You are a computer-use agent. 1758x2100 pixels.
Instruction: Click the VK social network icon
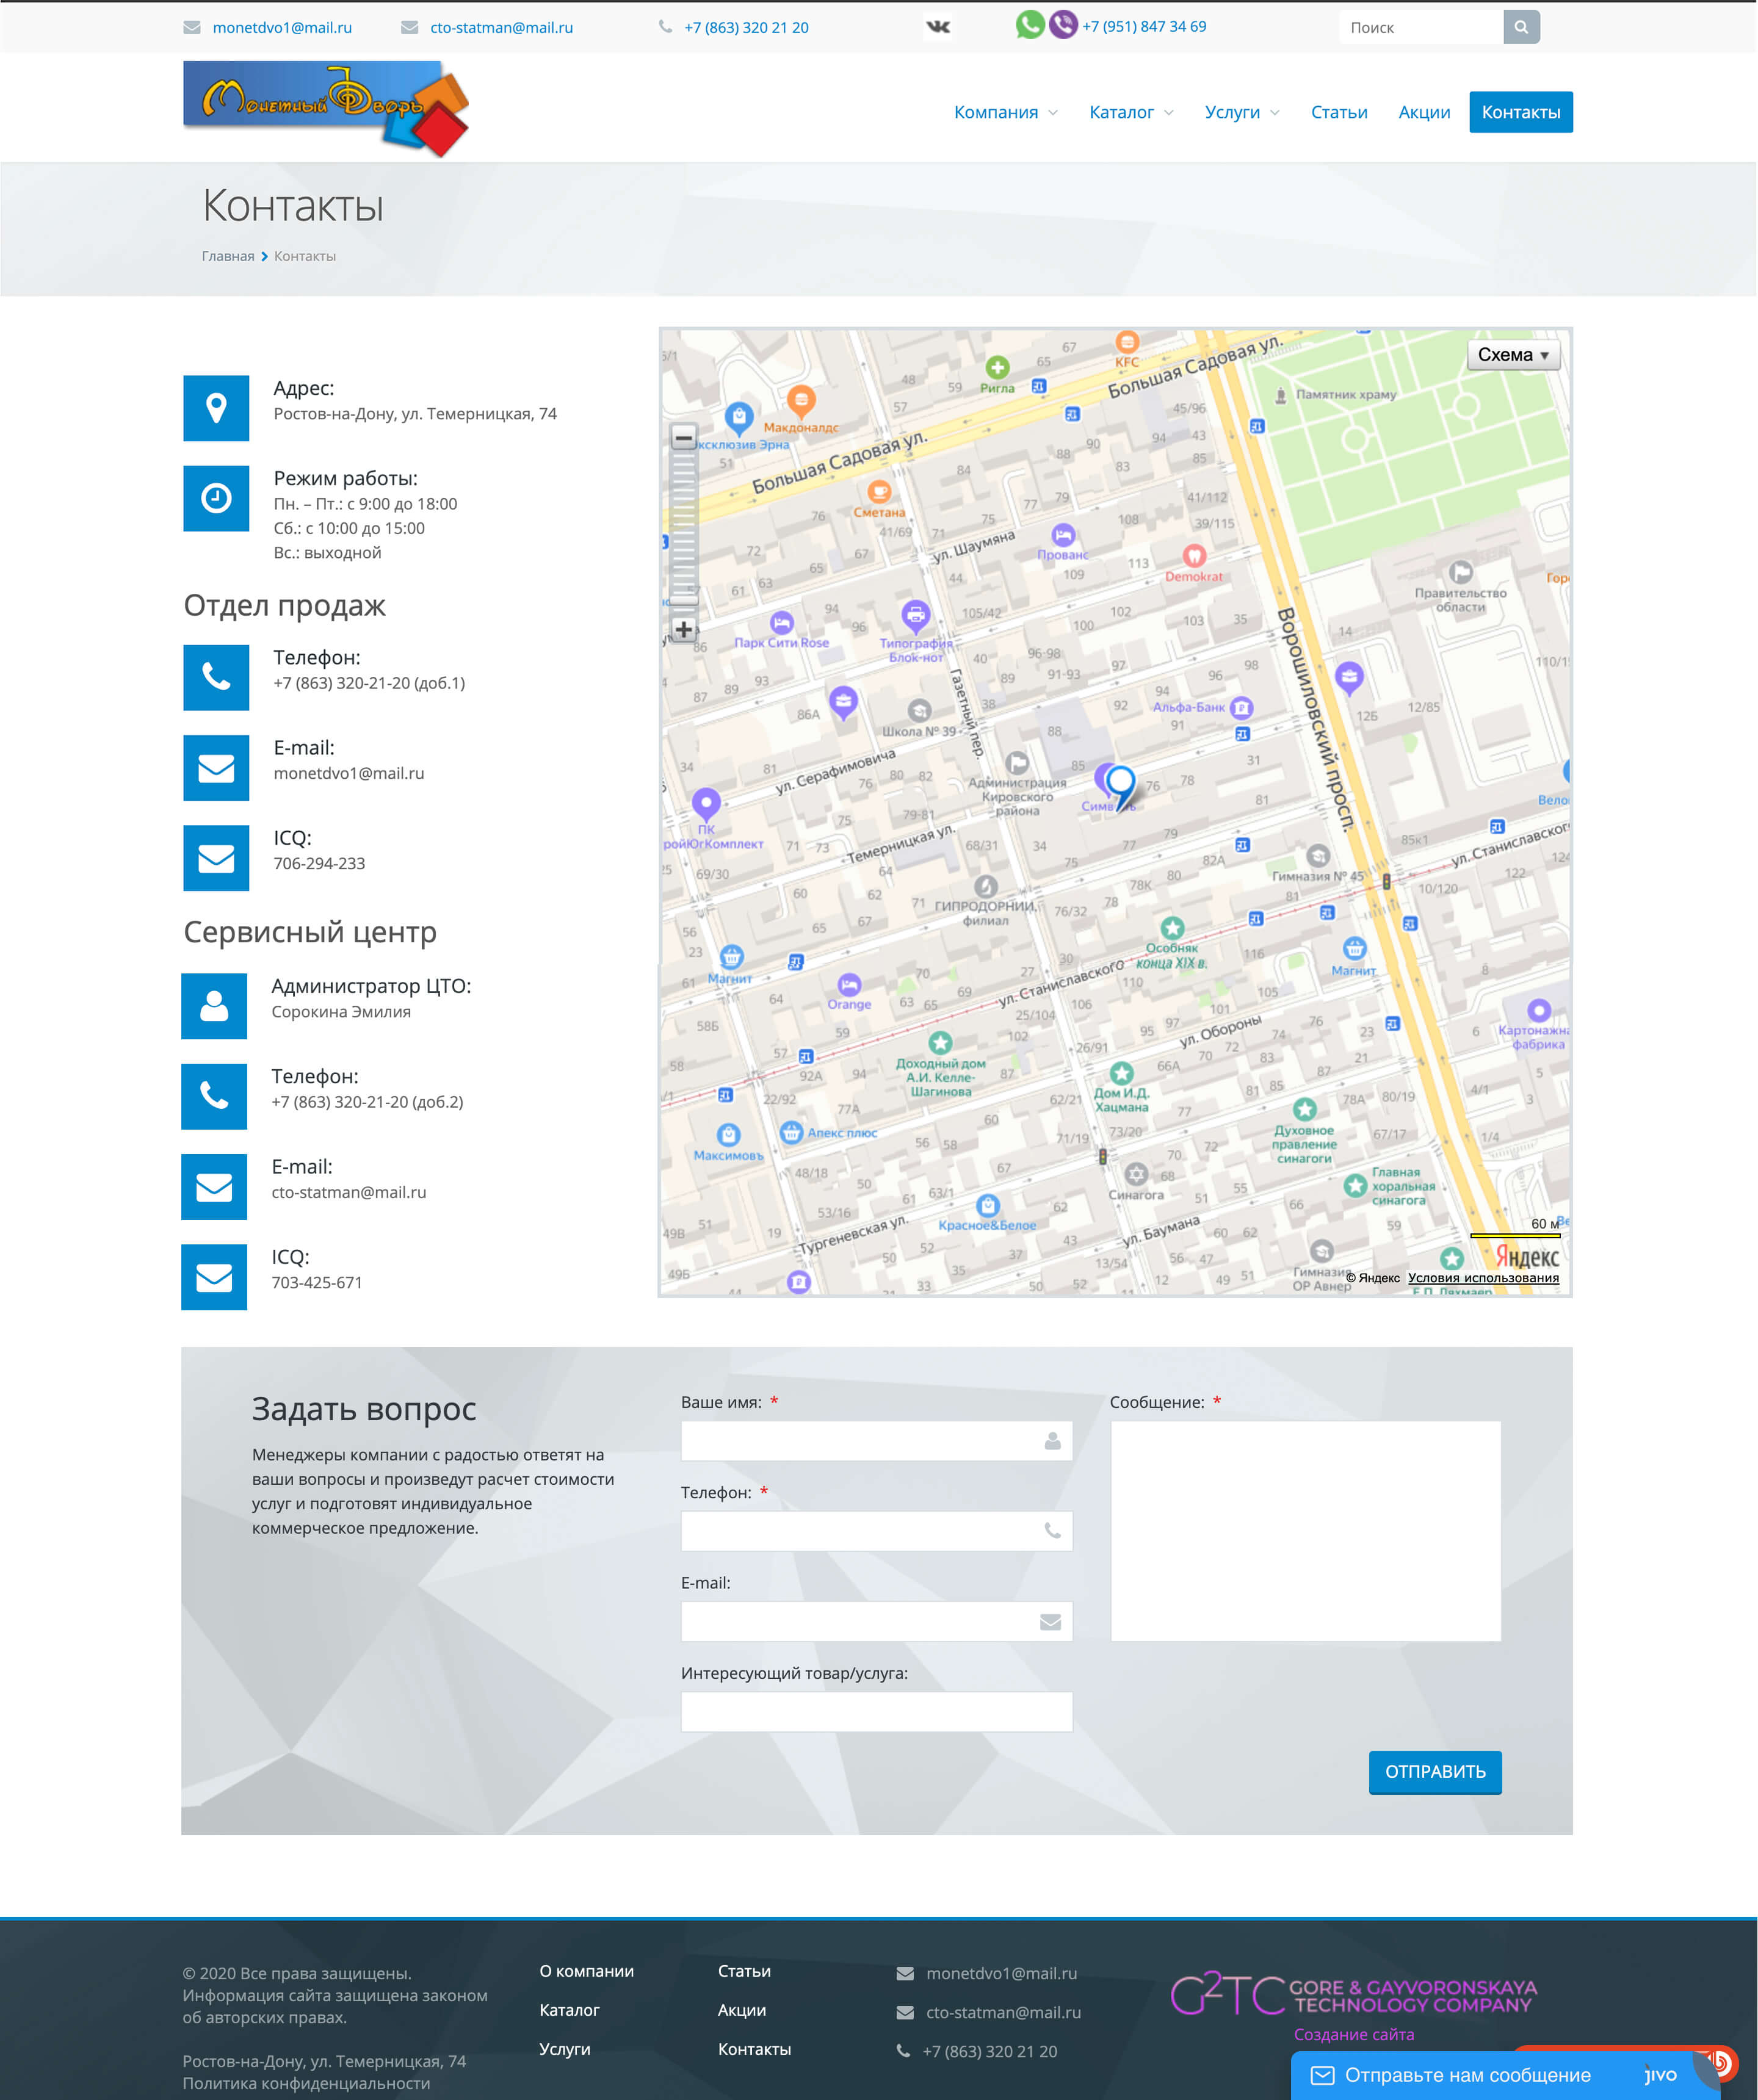click(938, 27)
